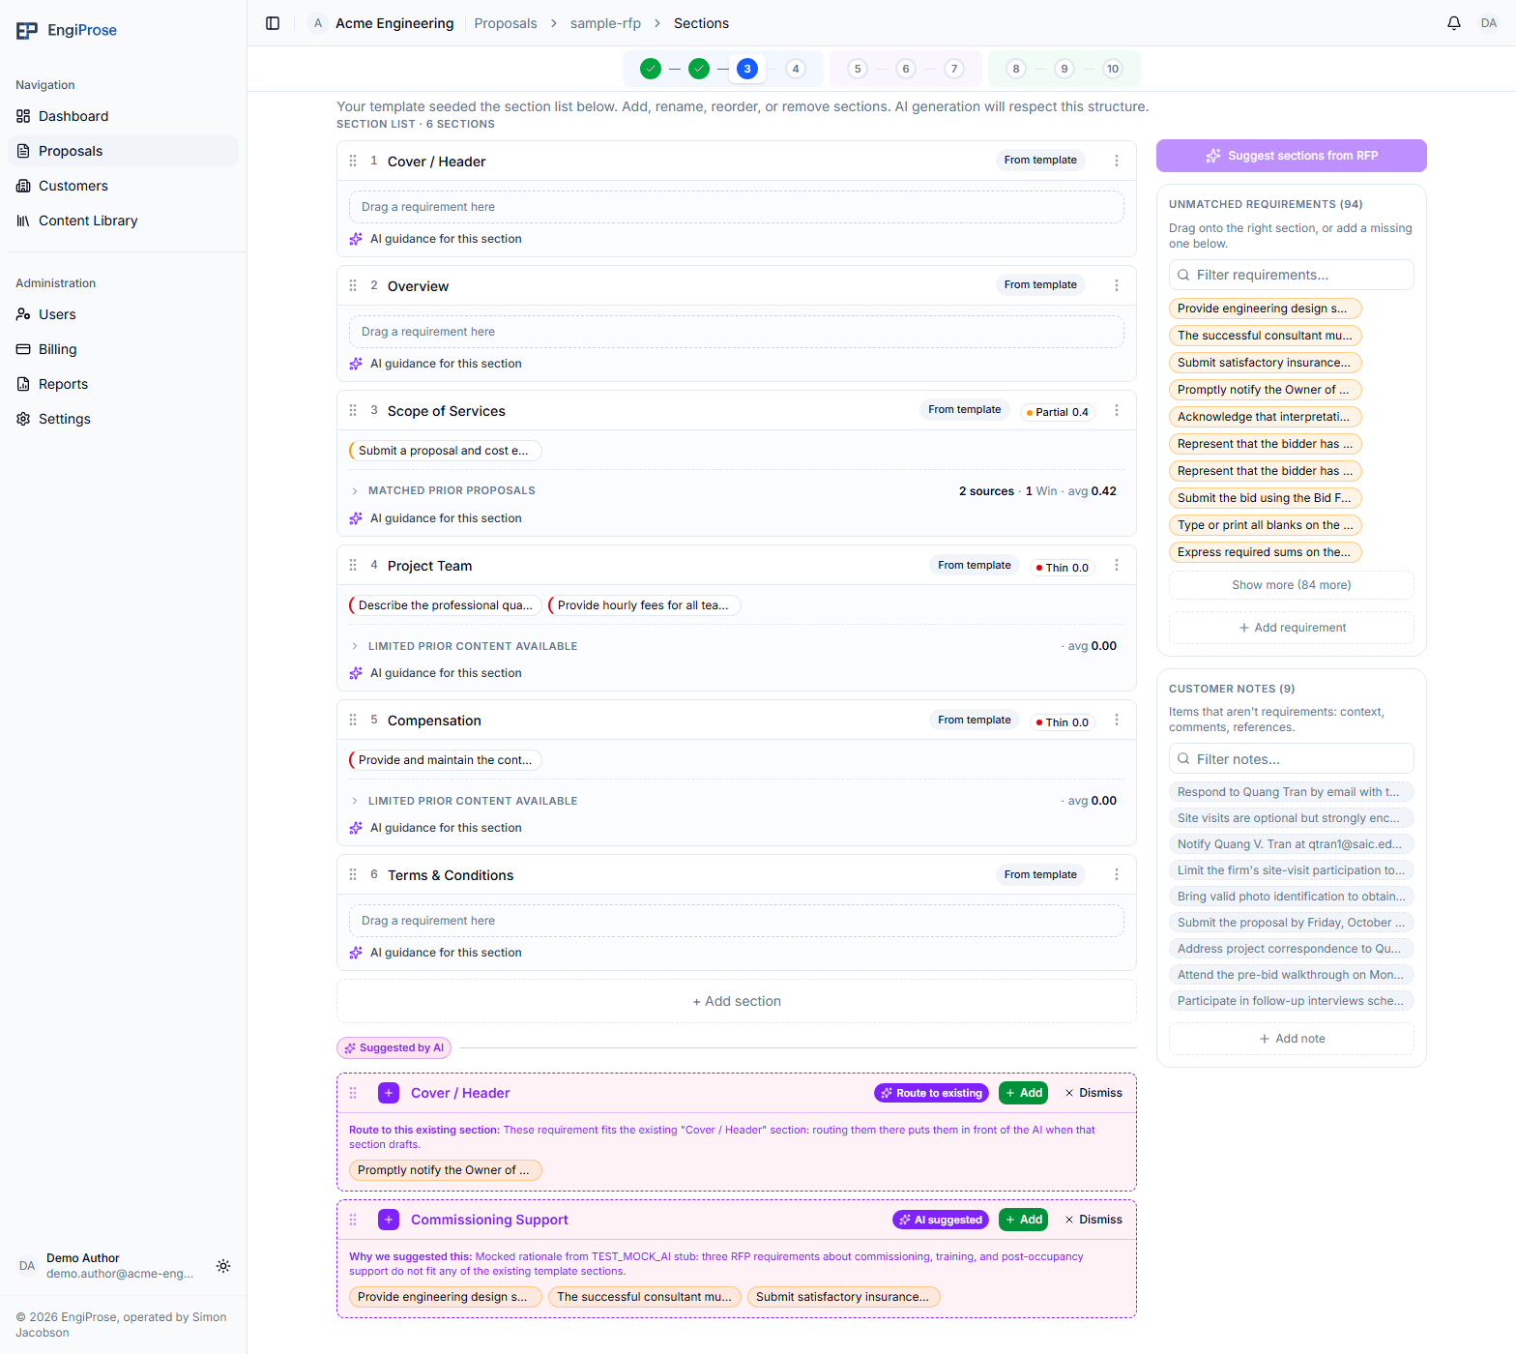Screen dimensions: 1516x1354
Task: Open AI guidance for Terms & Conditions
Action: click(436, 953)
